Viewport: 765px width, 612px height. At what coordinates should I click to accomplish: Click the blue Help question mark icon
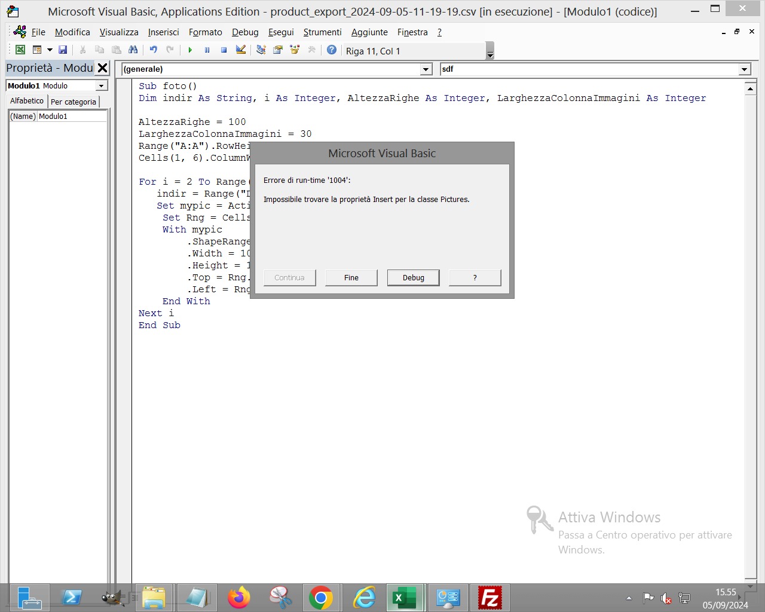coord(332,50)
